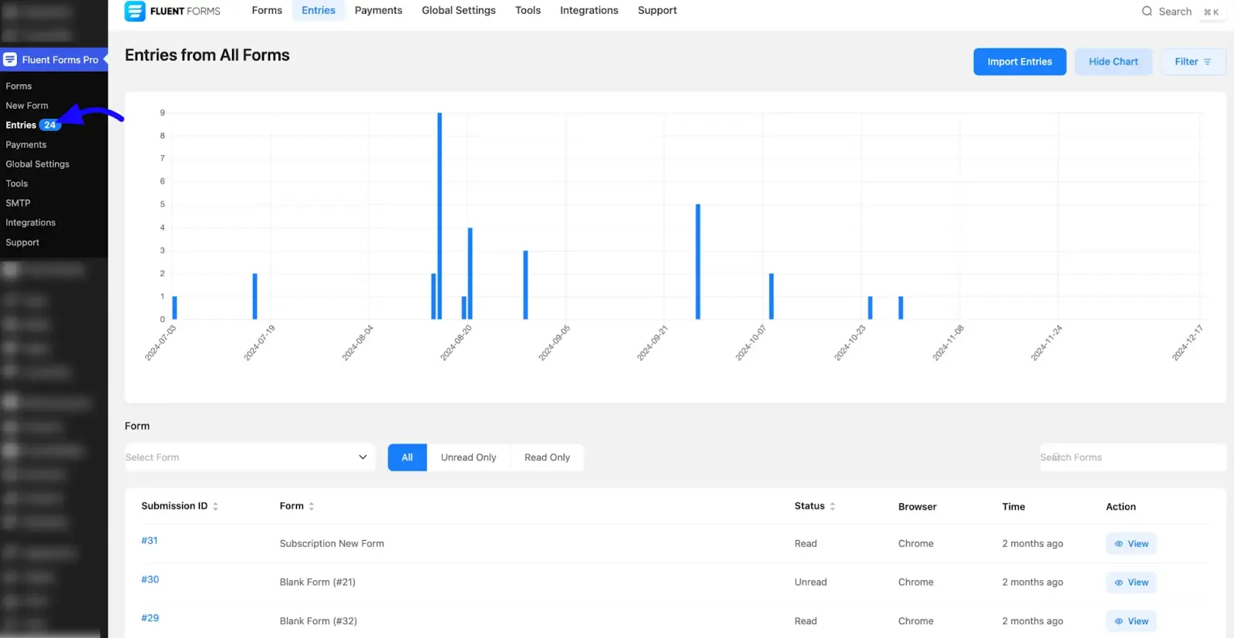View entry #30 details
Viewport: 1234px width, 638px height.
(1131, 582)
